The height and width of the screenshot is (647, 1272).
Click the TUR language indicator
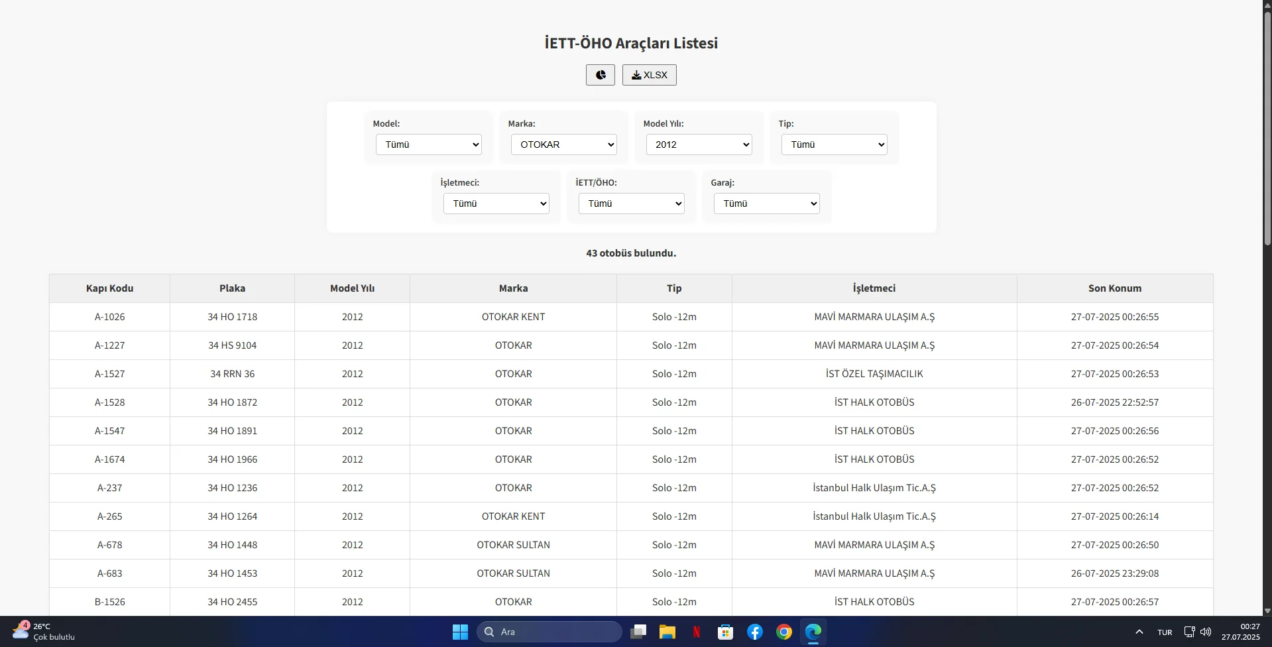1165,632
